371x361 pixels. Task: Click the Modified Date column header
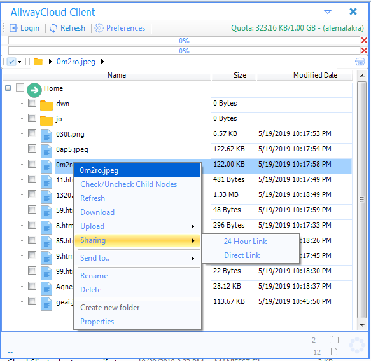tap(304, 75)
